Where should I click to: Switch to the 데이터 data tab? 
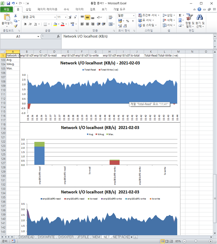point(80,9)
